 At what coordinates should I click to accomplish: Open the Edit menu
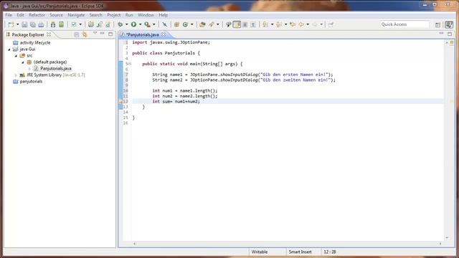pos(20,15)
